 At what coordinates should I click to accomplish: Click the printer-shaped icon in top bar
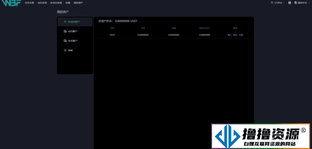pos(290,3)
